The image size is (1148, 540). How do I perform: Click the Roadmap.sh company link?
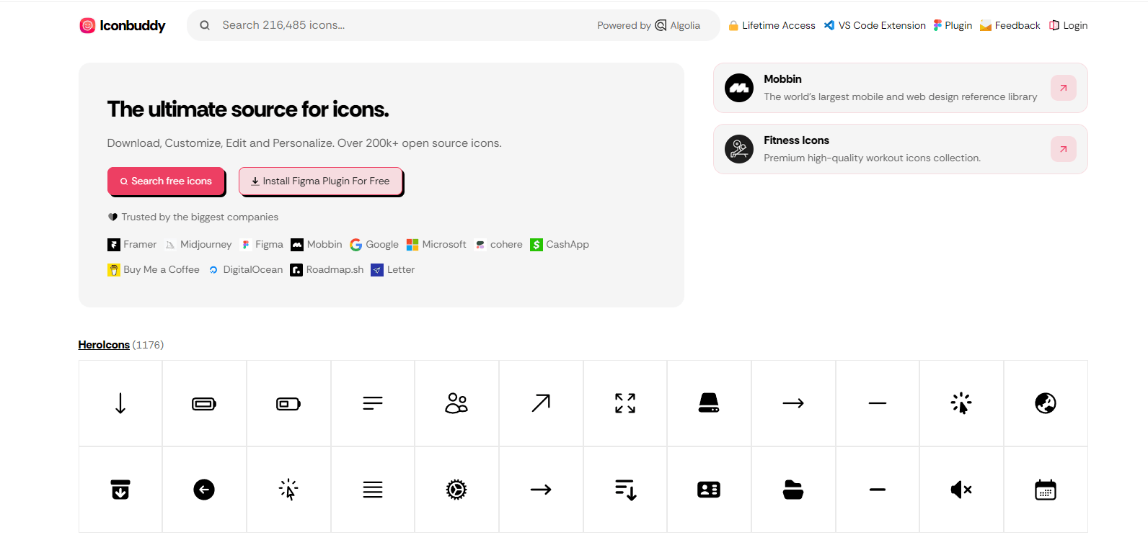point(327,270)
